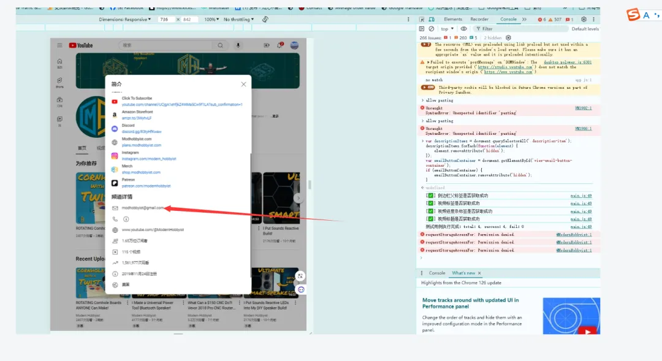Open the create video icon
This screenshot has height=361, width=662.
[x=267, y=45]
